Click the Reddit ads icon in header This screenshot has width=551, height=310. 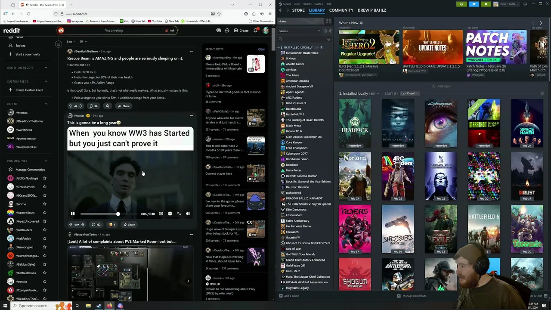(219, 31)
